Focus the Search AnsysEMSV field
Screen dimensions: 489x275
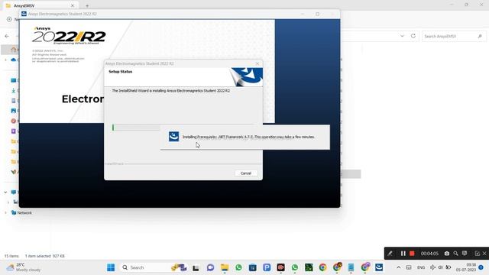[x=454, y=37]
